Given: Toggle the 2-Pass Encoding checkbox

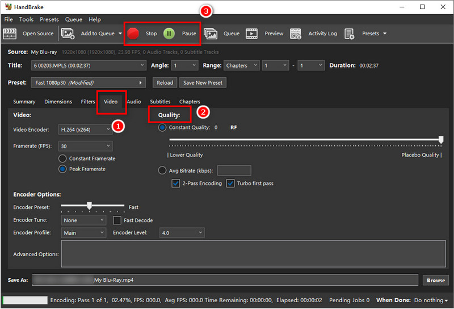Looking at the screenshot, I should click(x=176, y=183).
